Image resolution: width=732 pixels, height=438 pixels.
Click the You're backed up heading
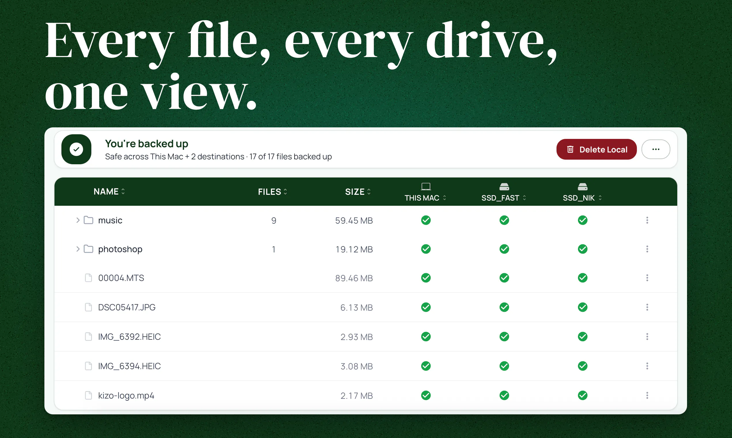click(146, 144)
